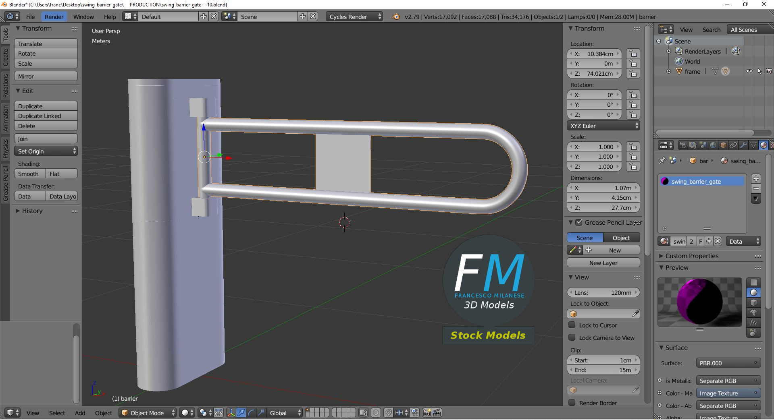Toggle renderability camera for frame object
774x420 pixels.
click(769, 71)
